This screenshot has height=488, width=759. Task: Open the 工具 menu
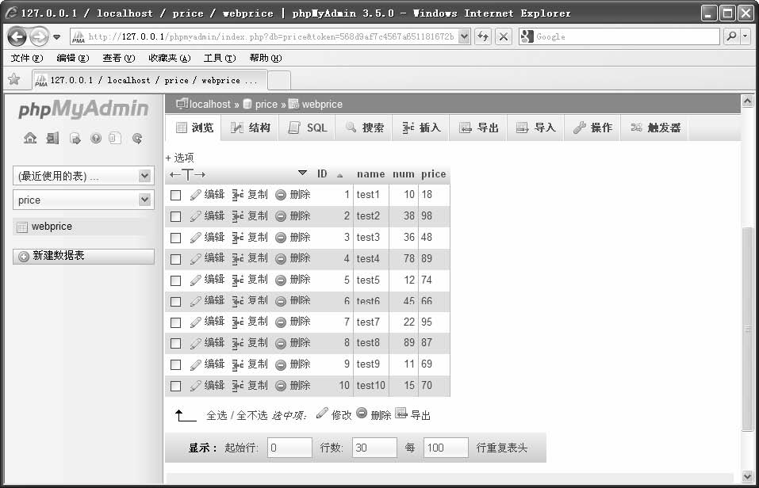219,58
